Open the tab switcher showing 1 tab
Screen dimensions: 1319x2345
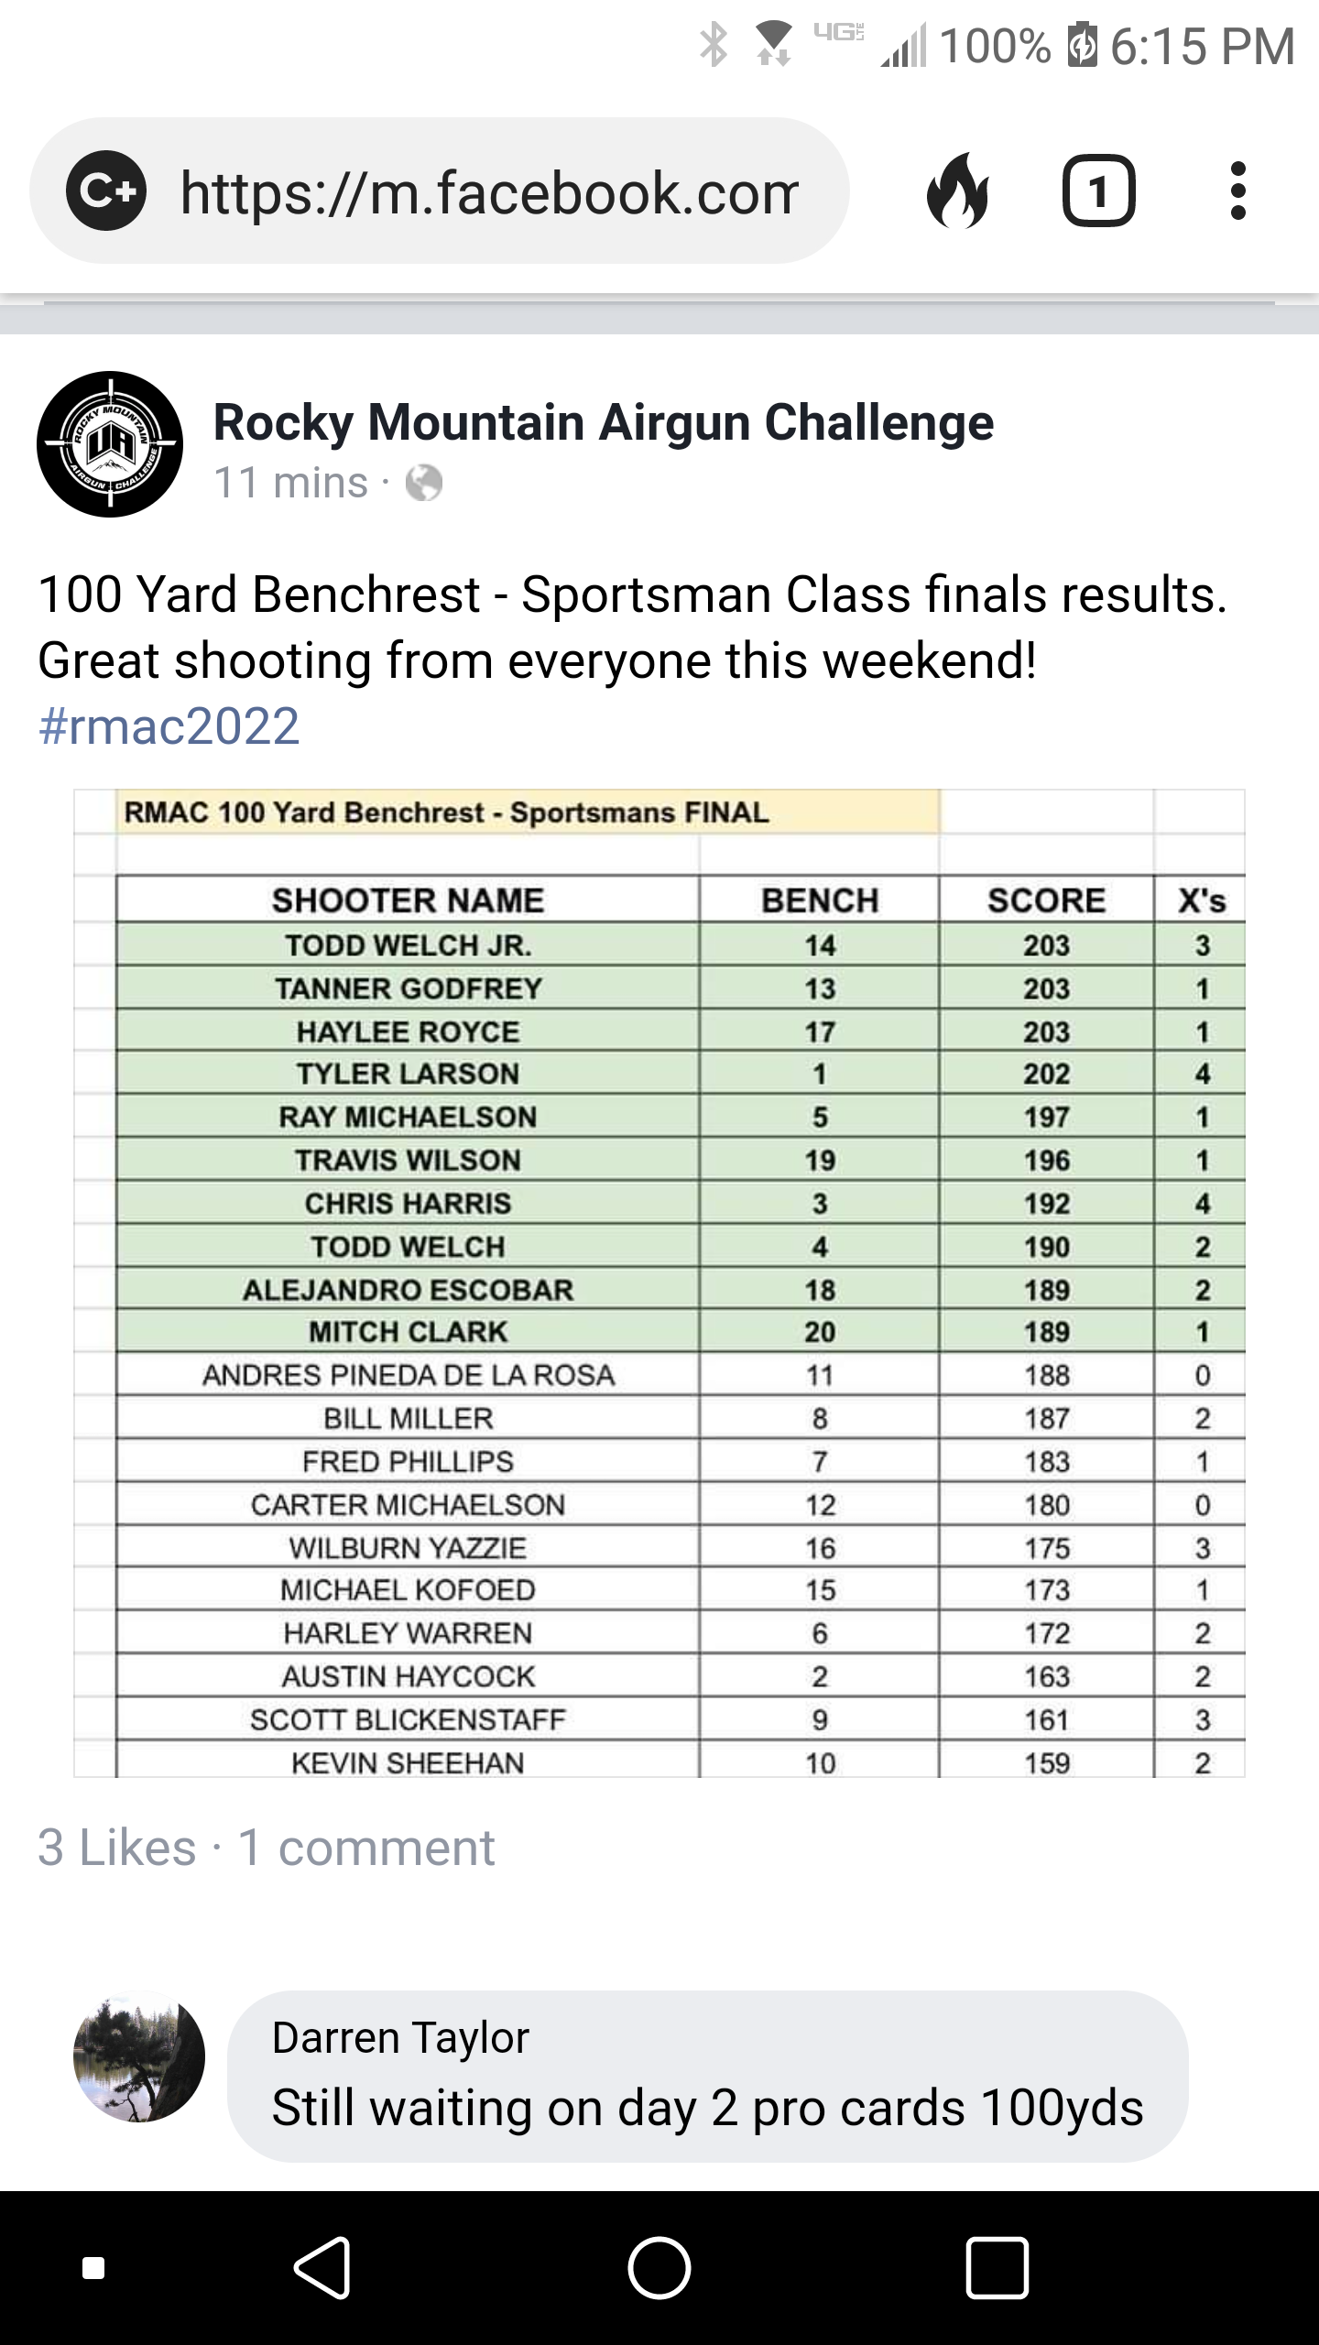point(1098,191)
